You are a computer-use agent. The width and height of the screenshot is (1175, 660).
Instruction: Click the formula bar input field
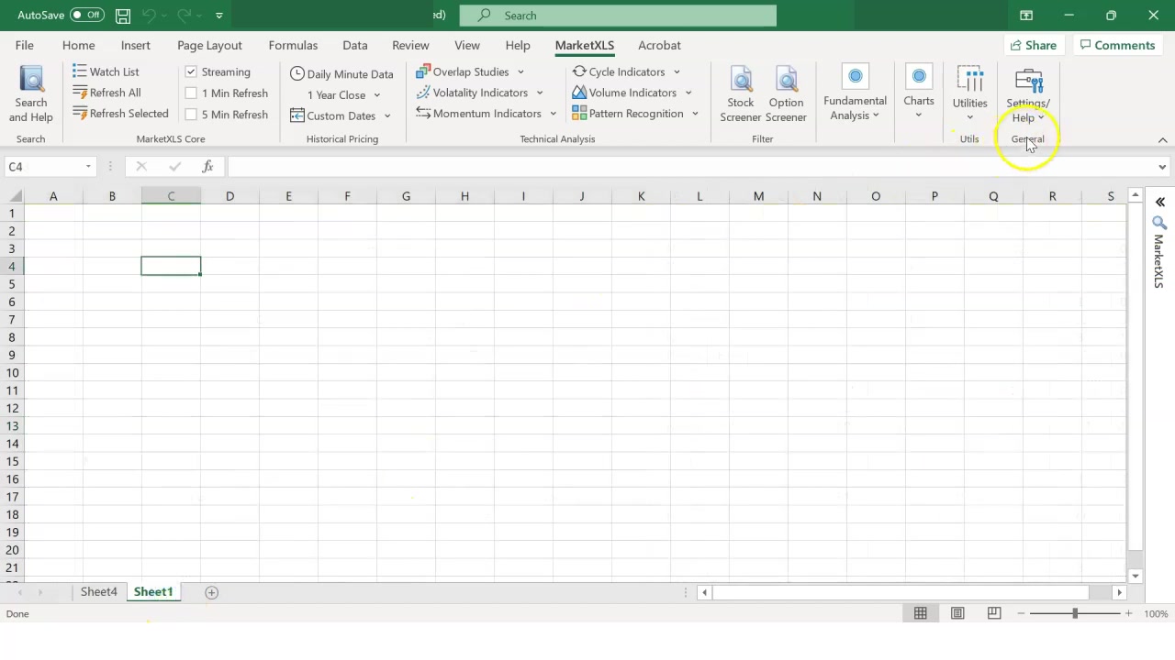pyautogui.click(x=689, y=167)
